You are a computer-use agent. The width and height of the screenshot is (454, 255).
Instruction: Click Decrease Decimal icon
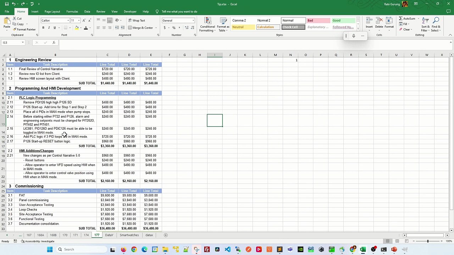pos(192,28)
